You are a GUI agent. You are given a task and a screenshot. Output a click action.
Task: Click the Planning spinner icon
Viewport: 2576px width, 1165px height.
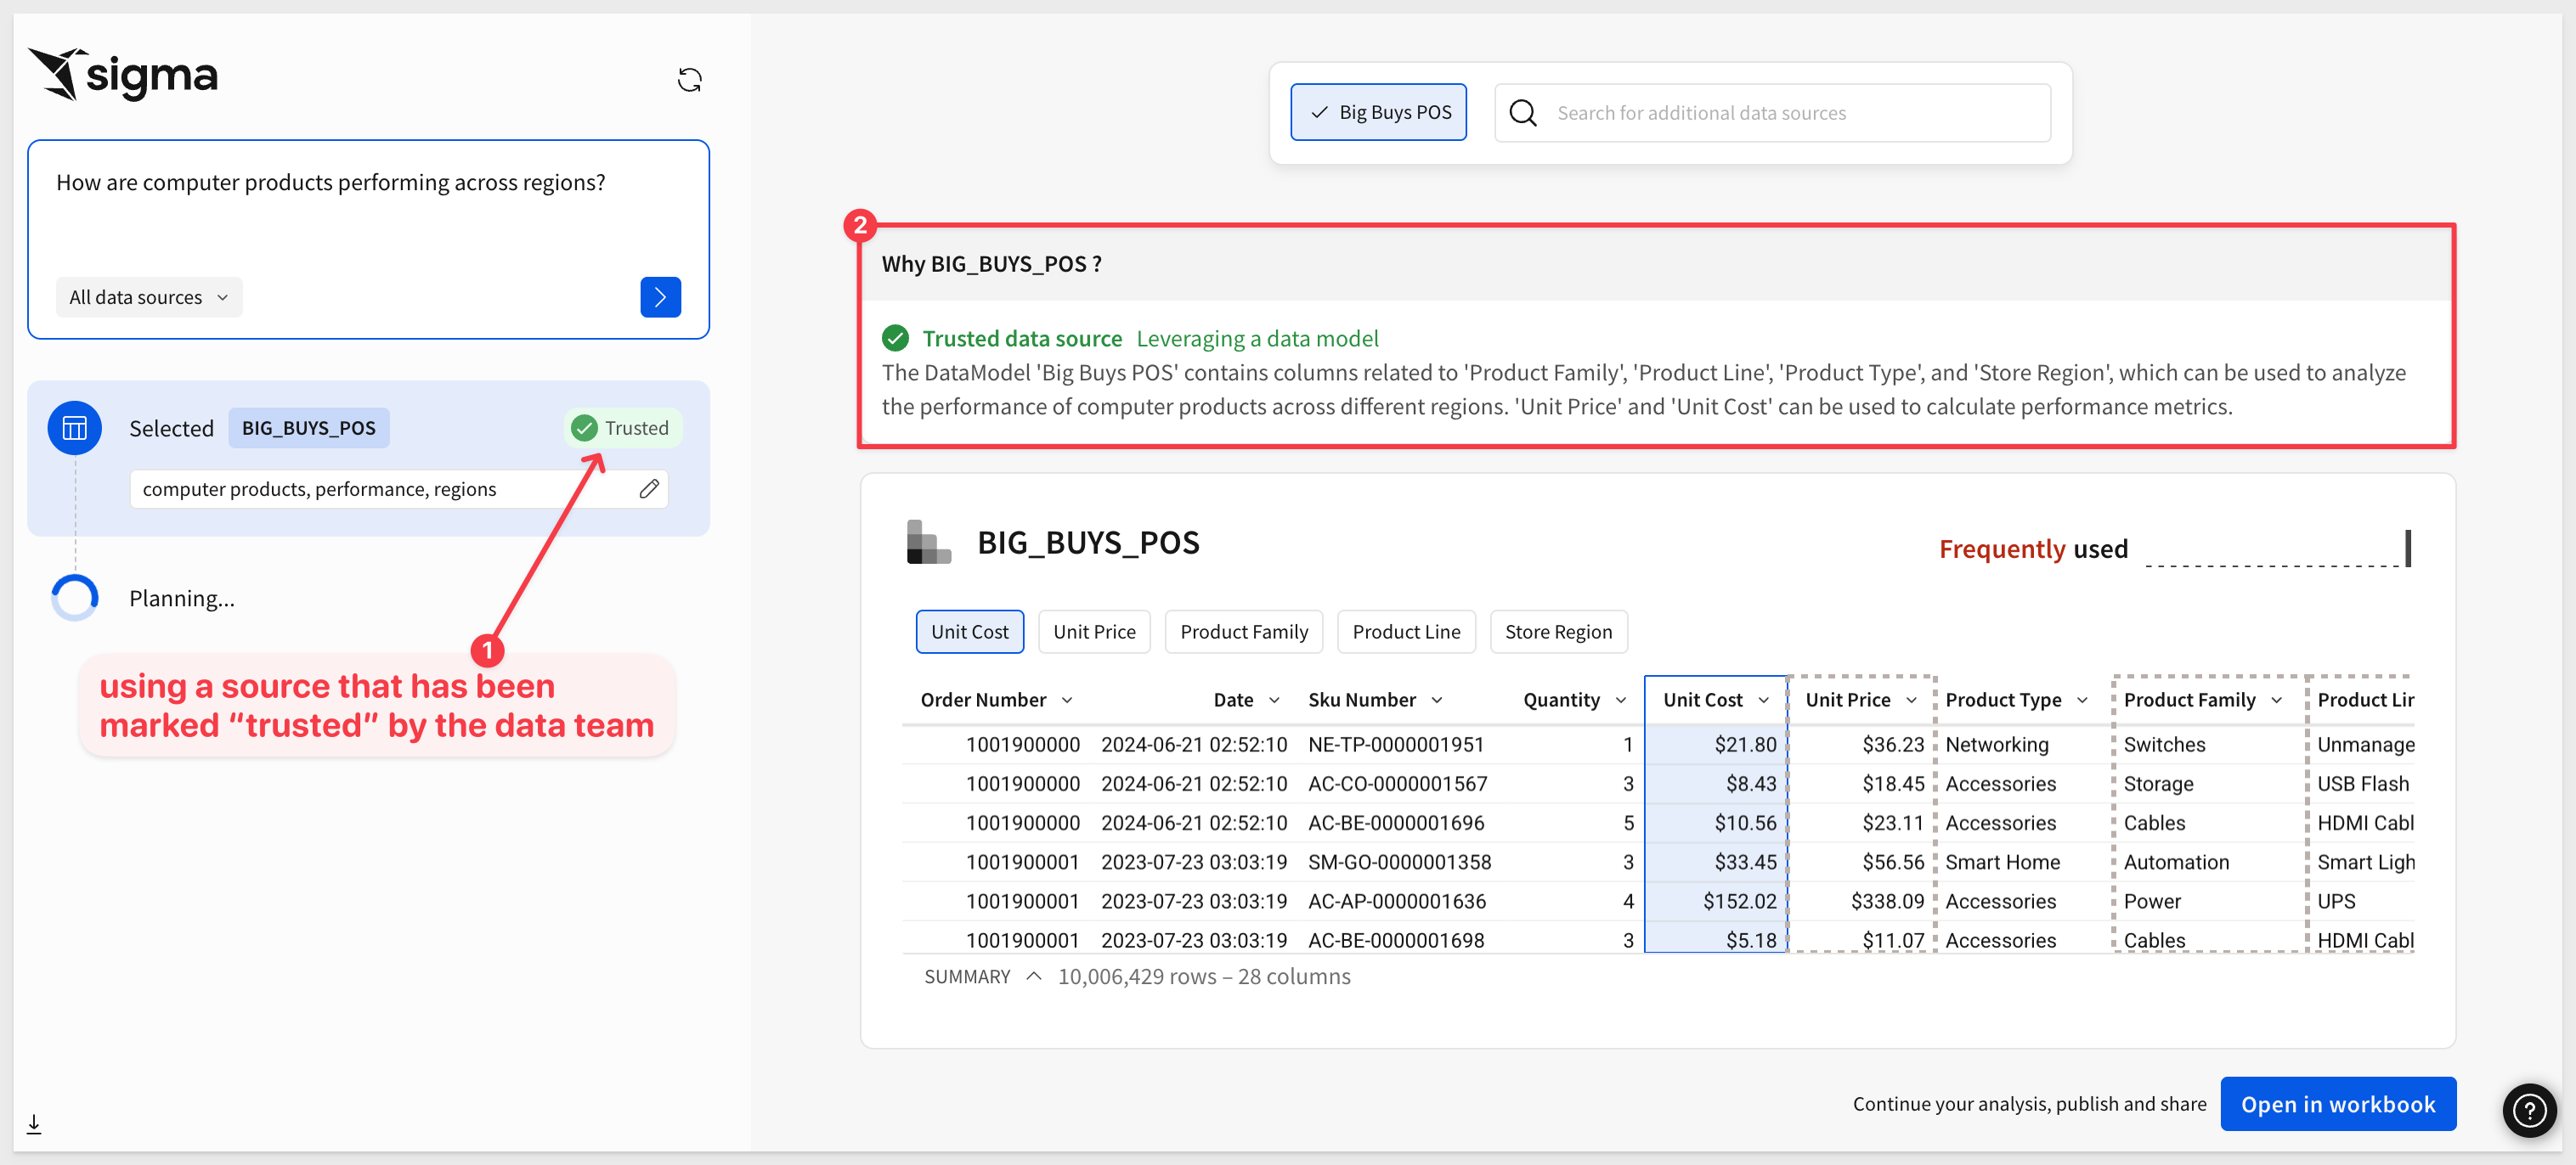point(75,598)
